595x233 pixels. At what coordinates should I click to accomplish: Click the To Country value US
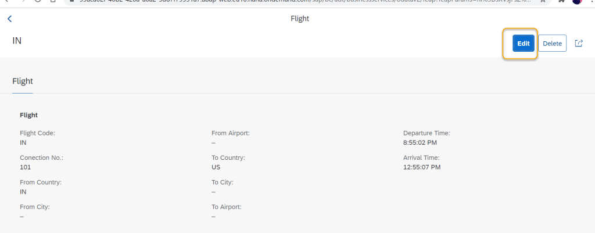click(x=216, y=167)
